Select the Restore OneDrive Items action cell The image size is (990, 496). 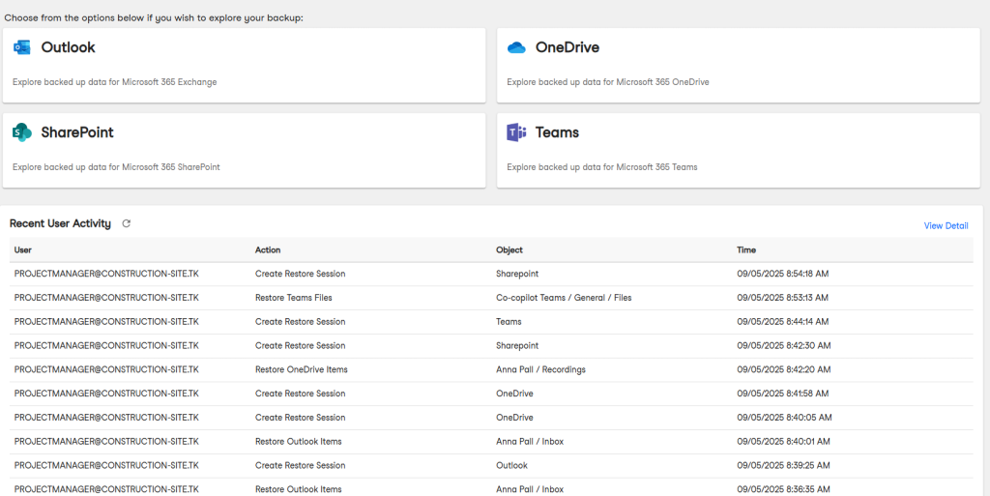(x=302, y=369)
